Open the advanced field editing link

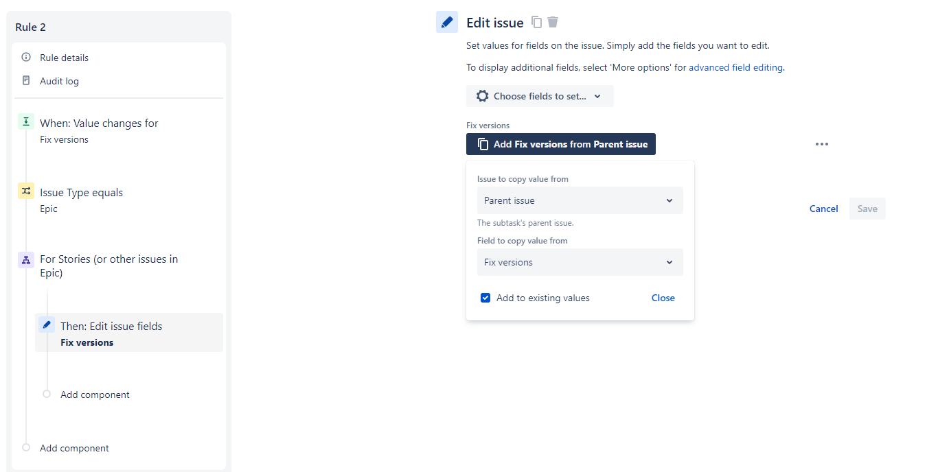point(735,67)
